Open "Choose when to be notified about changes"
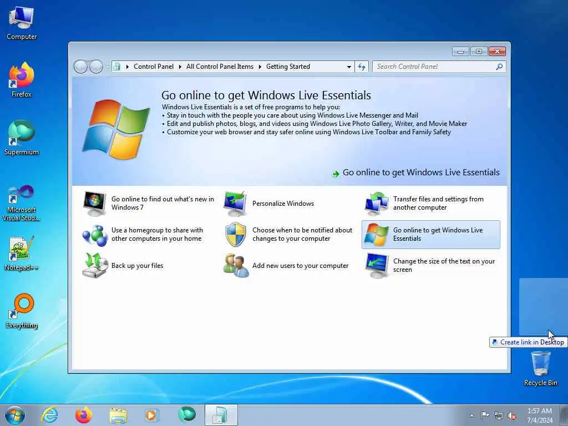 [x=302, y=235]
